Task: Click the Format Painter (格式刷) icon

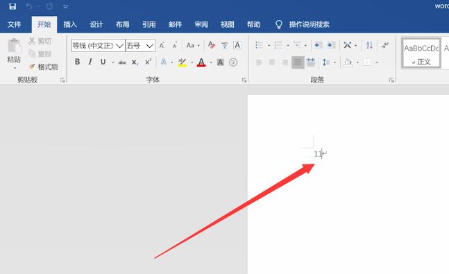Action: click(32, 67)
